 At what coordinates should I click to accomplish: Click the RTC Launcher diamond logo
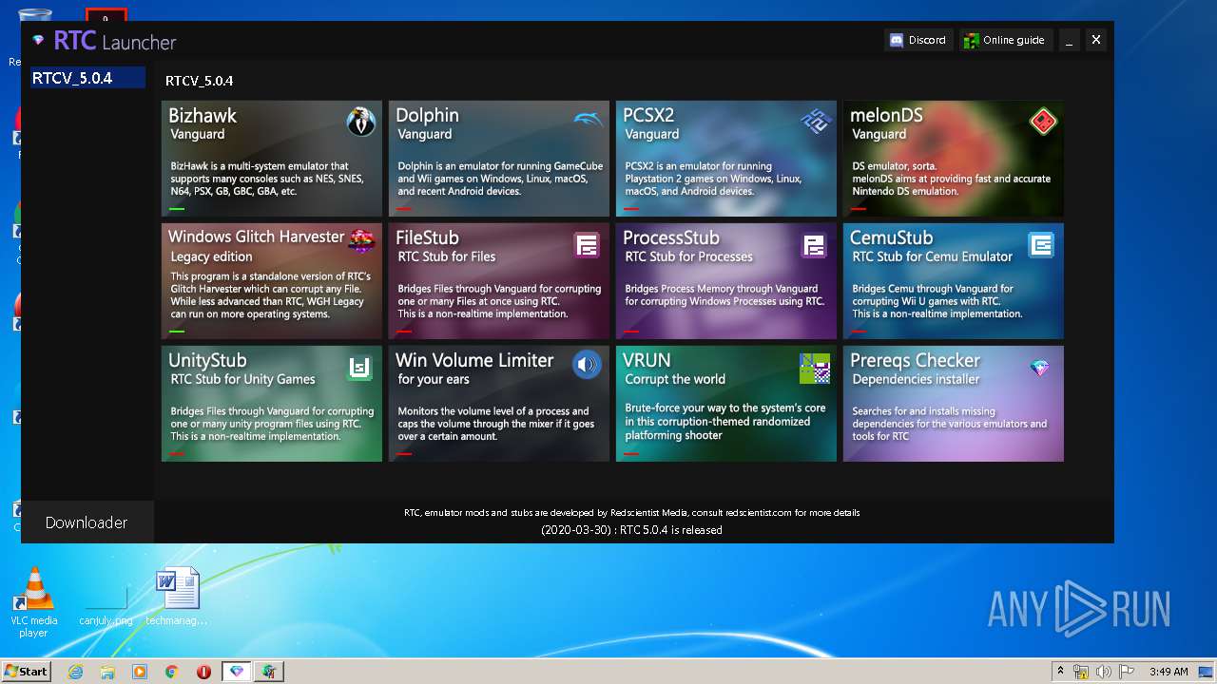(x=38, y=41)
